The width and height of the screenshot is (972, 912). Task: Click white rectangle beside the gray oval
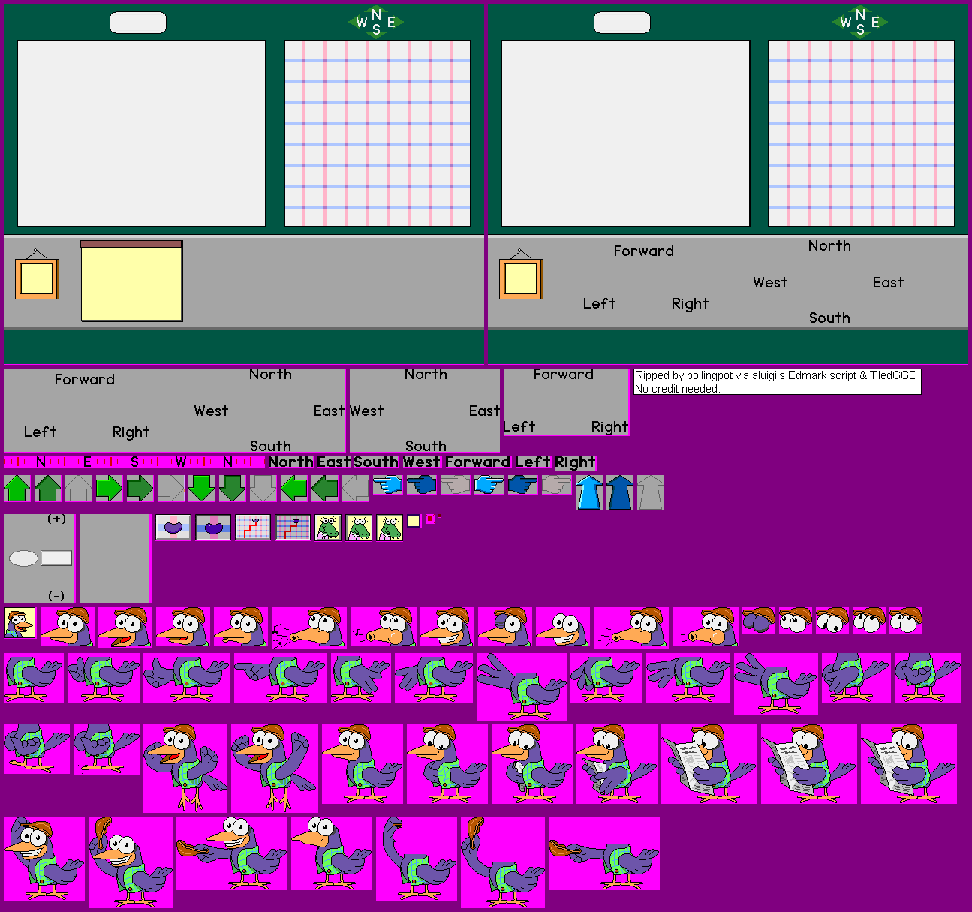coord(56,558)
